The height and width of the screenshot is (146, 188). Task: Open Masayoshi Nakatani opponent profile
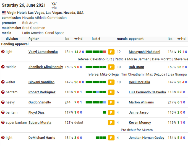[144, 52]
